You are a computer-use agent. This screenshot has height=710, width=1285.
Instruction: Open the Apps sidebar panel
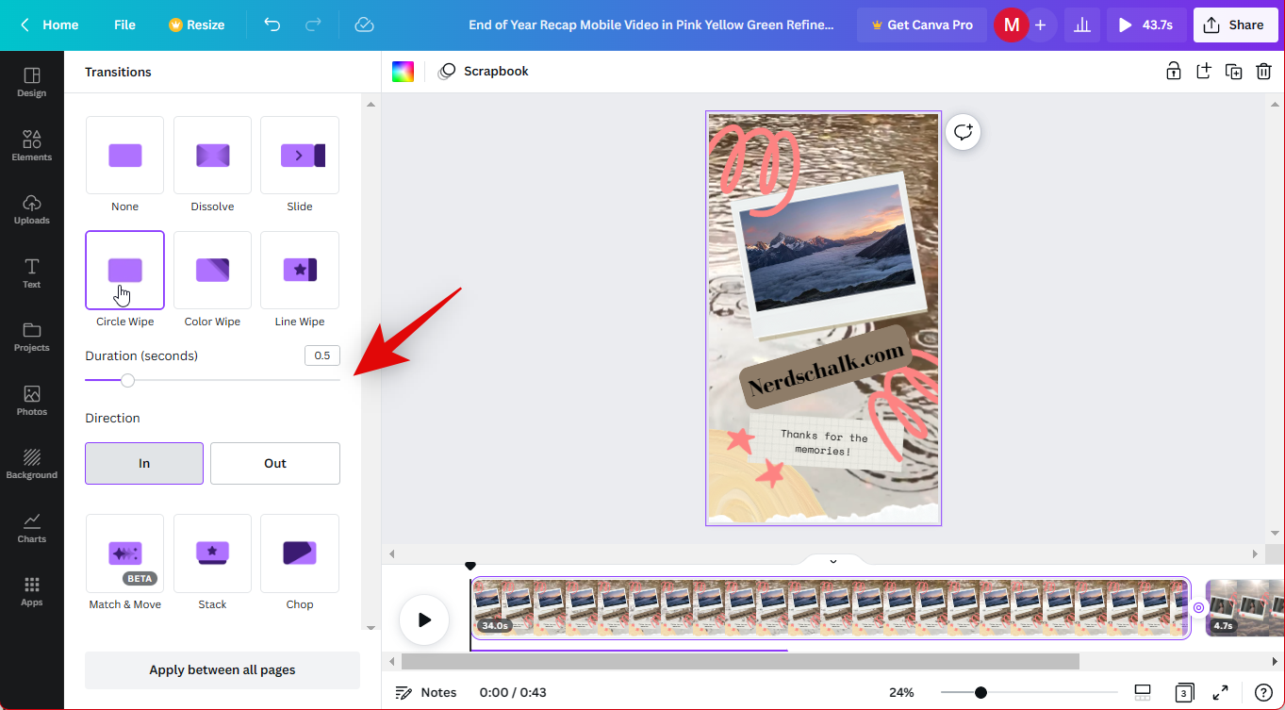coord(31,591)
